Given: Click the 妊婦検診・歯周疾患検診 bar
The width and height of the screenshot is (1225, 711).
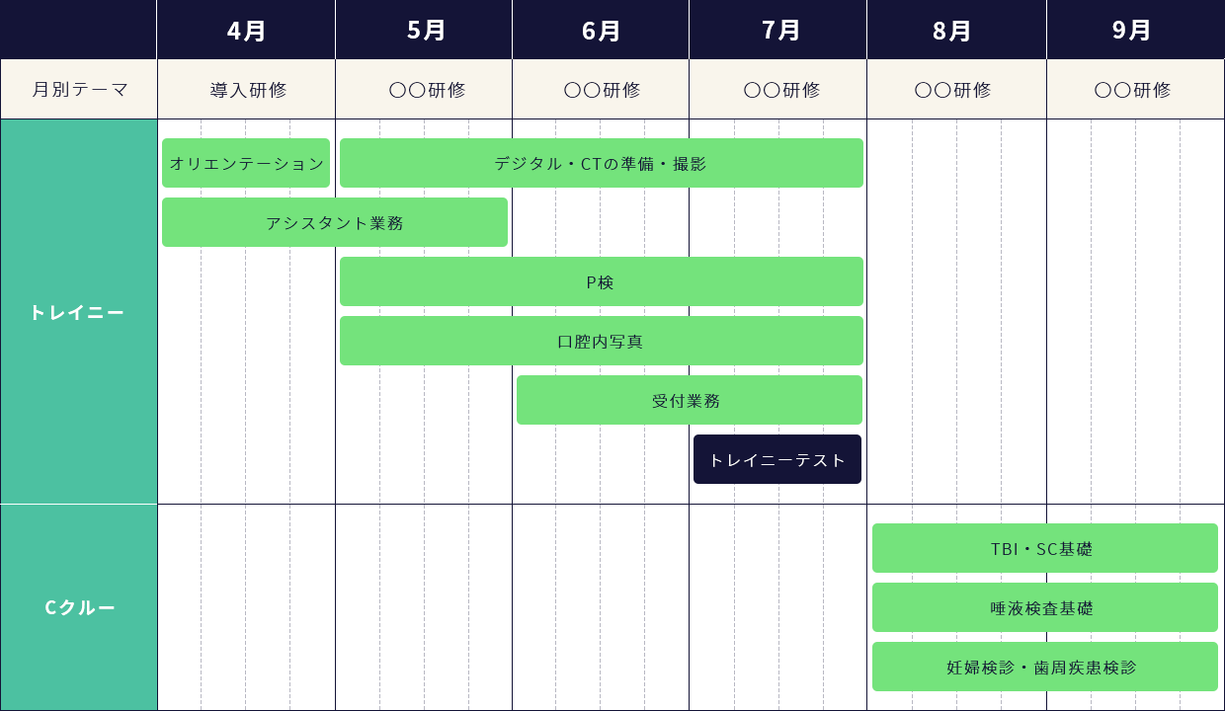Looking at the screenshot, I should point(1044,667).
